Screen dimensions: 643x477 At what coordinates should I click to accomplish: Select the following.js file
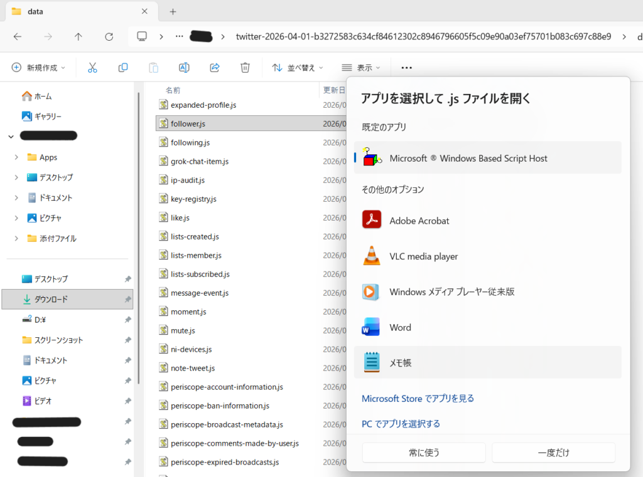click(x=190, y=142)
